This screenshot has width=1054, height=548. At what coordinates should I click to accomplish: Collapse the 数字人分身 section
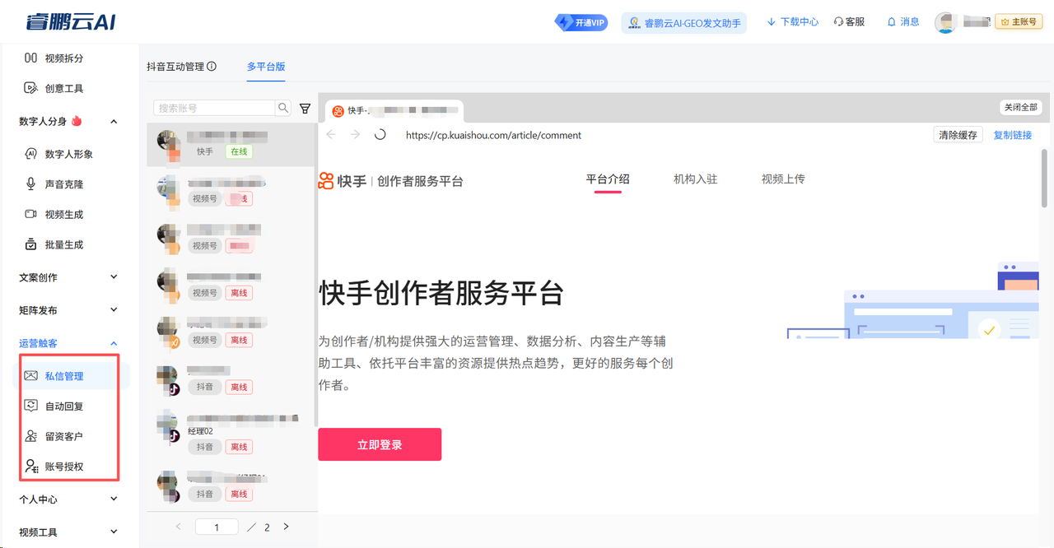click(x=114, y=122)
